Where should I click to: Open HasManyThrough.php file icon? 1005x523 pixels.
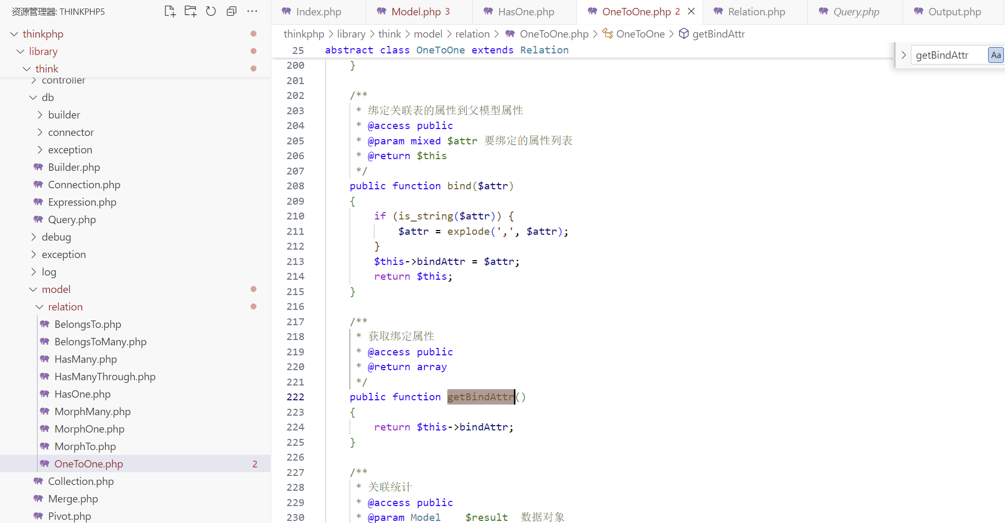(44, 377)
